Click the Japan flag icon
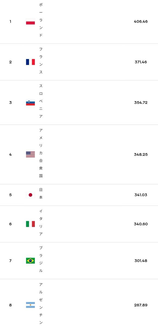This screenshot has height=328, width=158. click(30, 195)
